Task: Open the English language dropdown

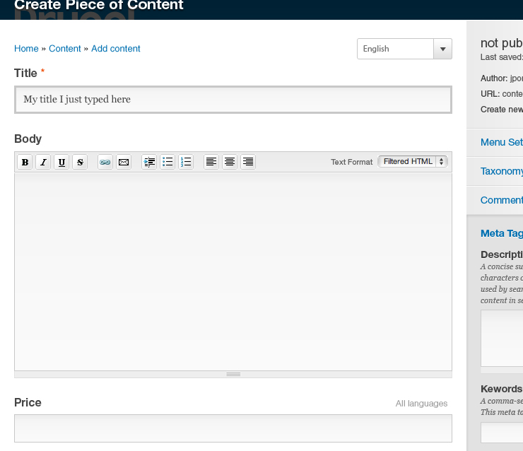Action: (404, 49)
